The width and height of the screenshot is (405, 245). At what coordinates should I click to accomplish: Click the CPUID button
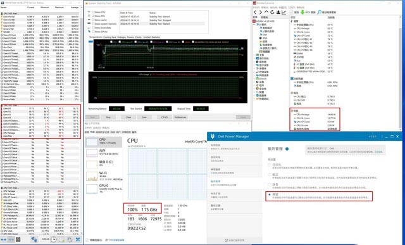[x=165, y=117]
